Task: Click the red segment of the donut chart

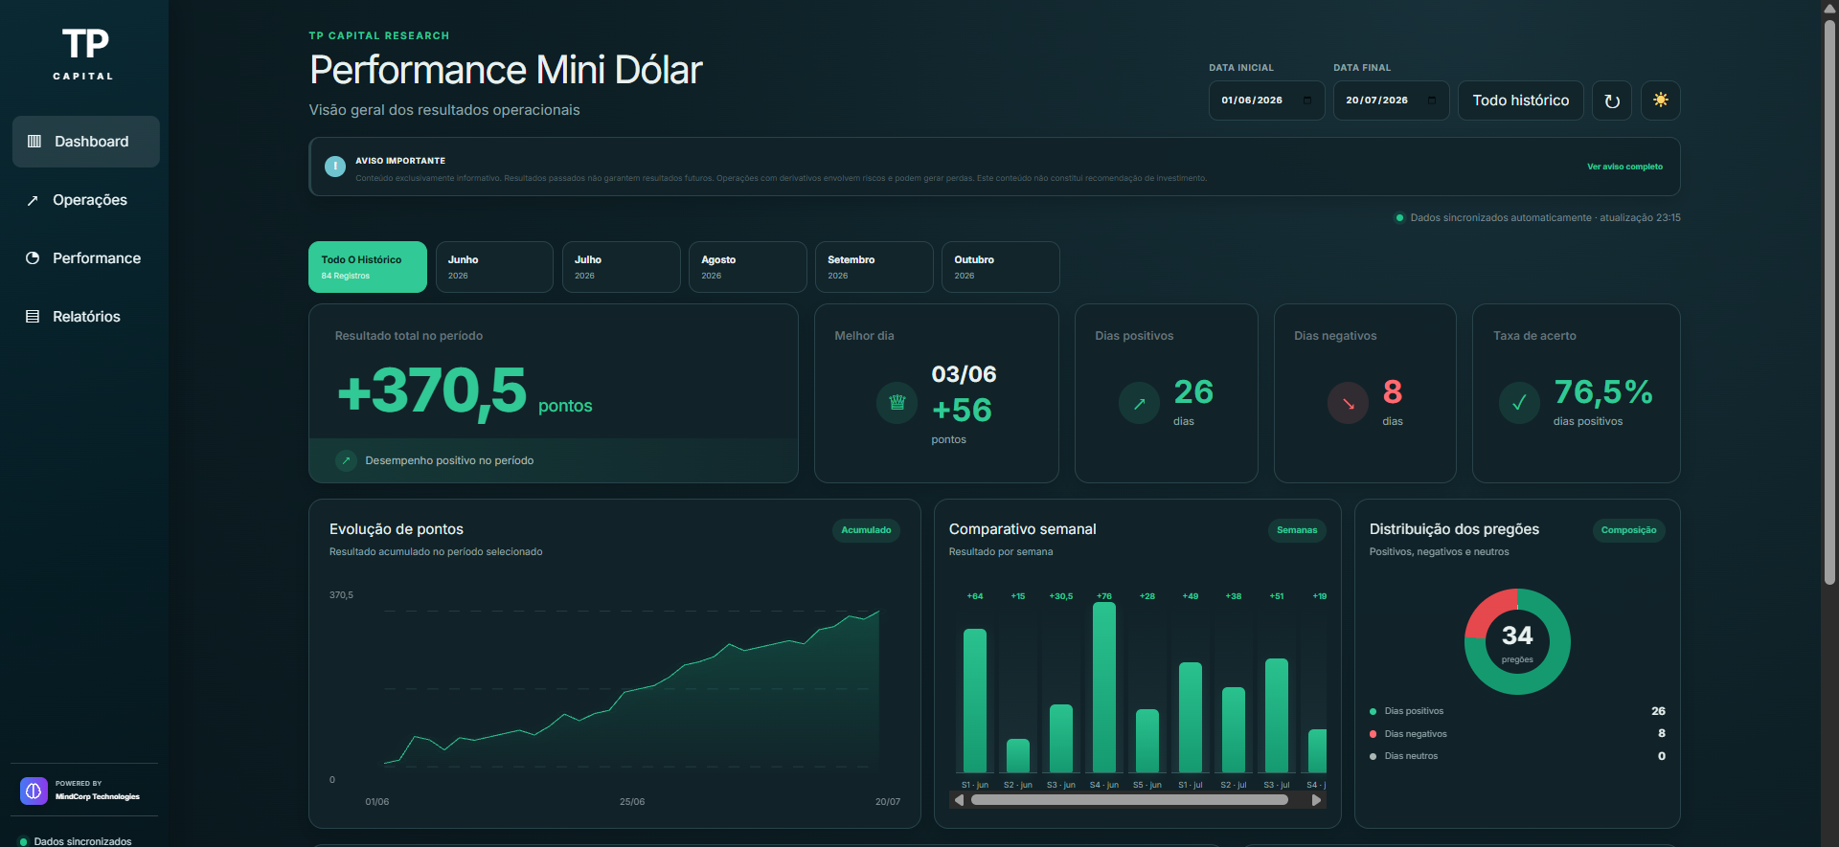Action: coord(1485,613)
